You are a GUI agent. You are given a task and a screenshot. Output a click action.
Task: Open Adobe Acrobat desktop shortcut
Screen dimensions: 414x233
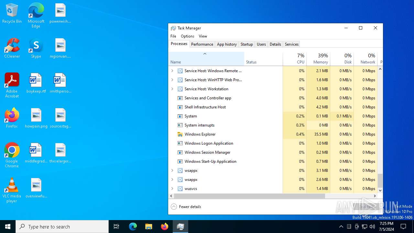pyautogui.click(x=12, y=85)
